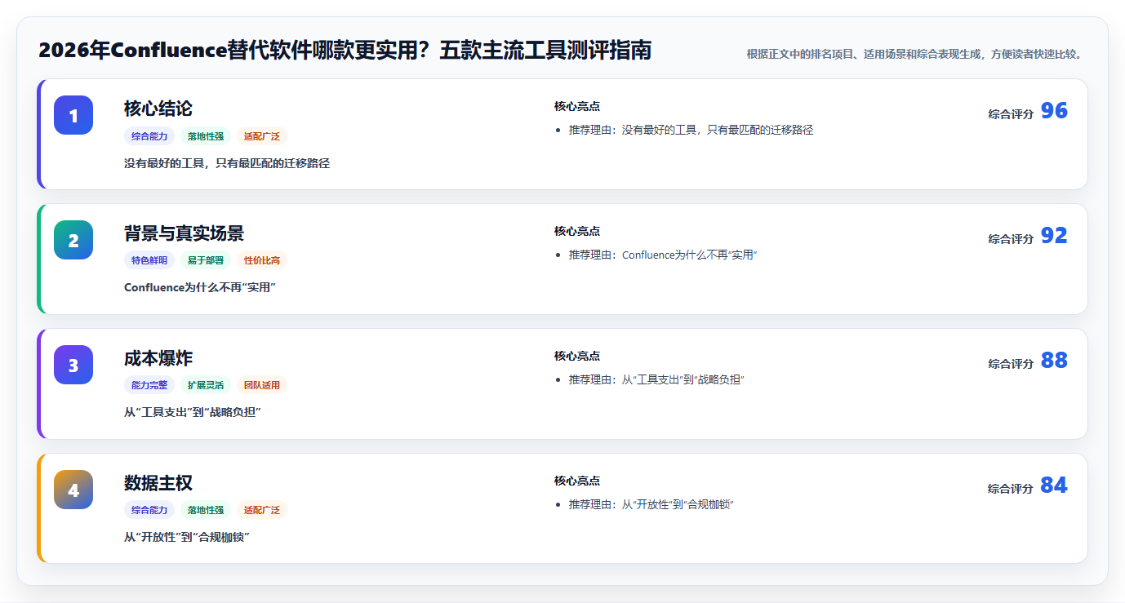Open the 成本爆炸 card heading

158,358
